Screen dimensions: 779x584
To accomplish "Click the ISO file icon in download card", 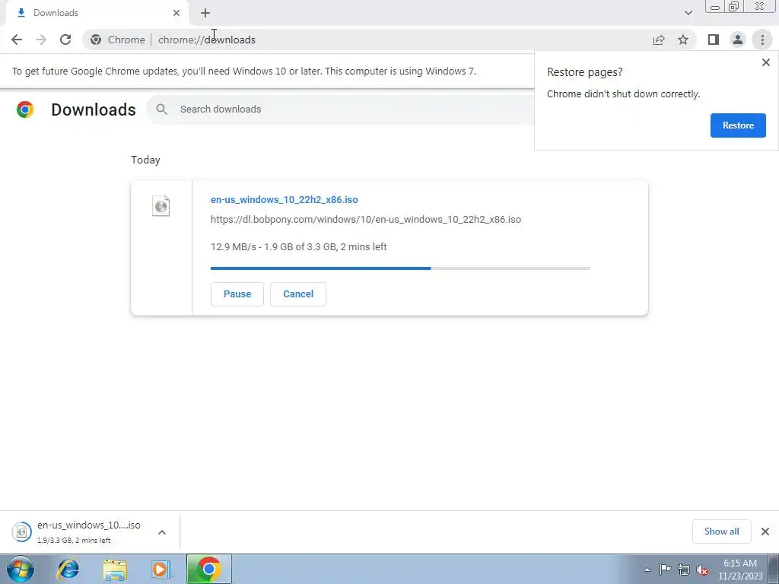I will point(161,205).
